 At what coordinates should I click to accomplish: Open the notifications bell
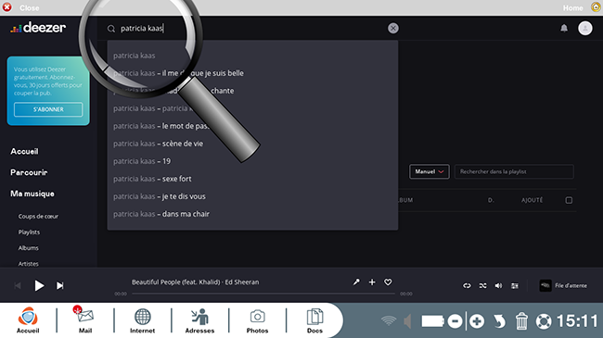pos(564,28)
